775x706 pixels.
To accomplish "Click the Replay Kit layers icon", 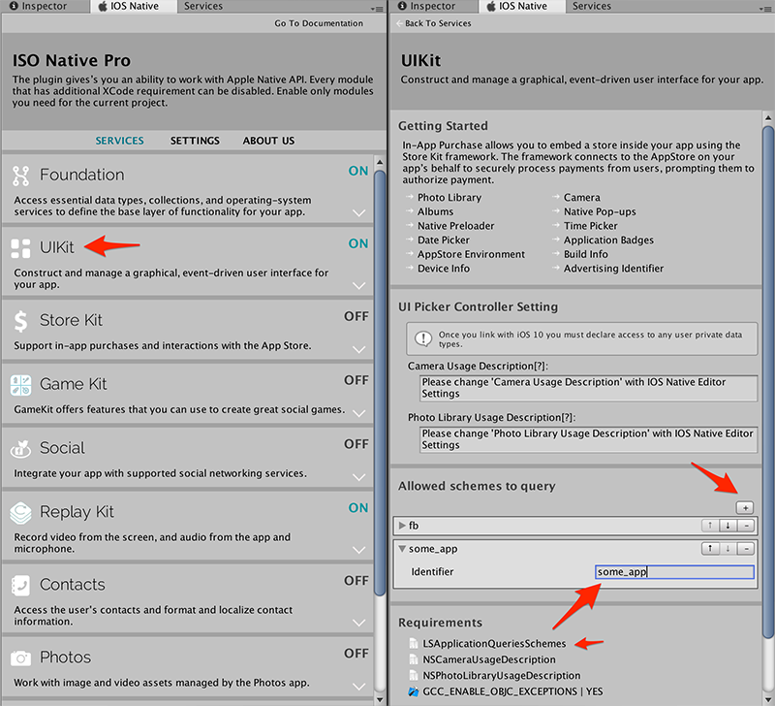I will (20, 513).
